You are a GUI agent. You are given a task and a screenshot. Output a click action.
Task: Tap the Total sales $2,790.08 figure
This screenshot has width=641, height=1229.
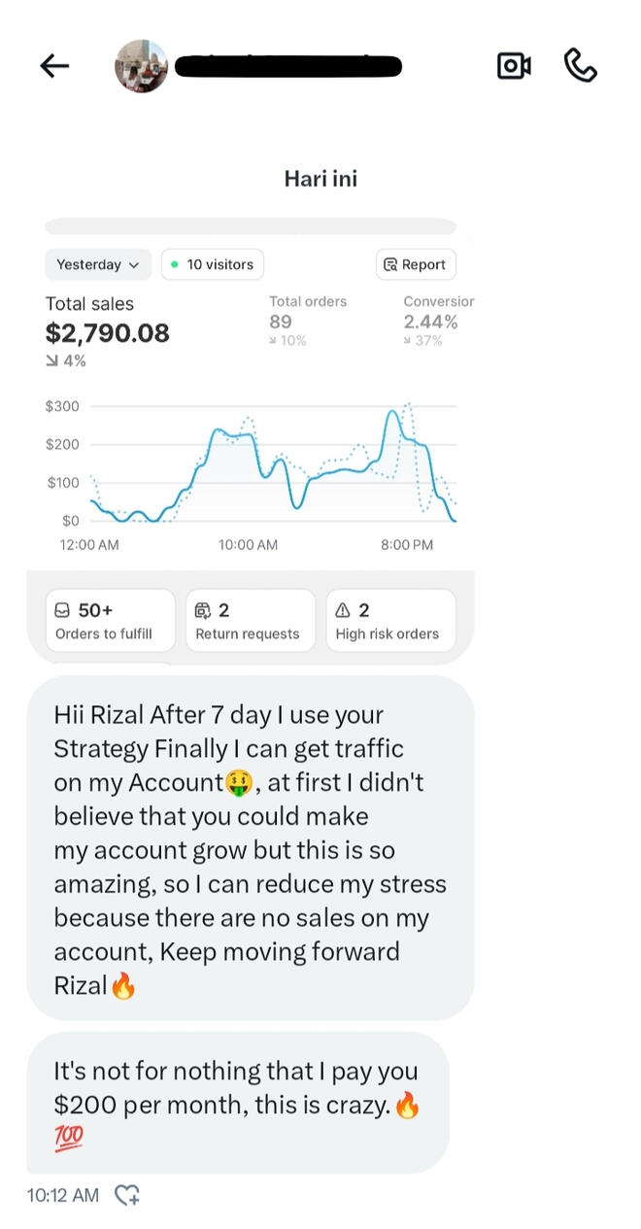pos(107,333)
